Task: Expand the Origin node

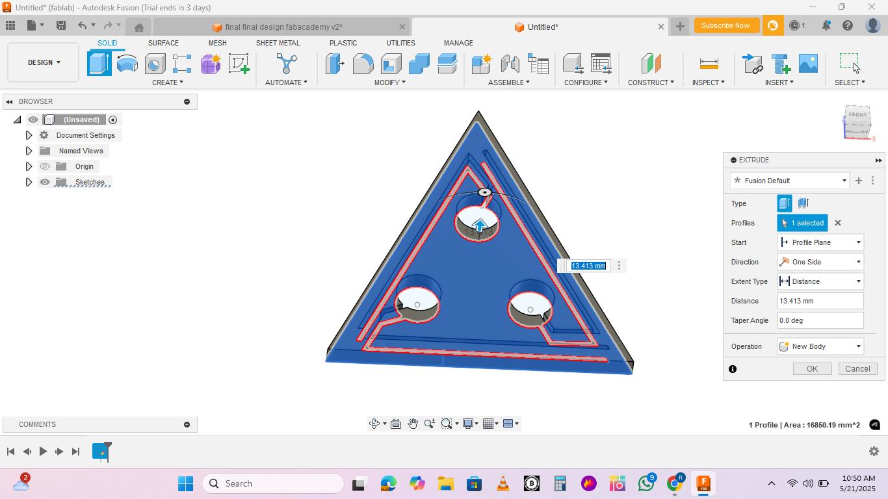Action: 29,166
